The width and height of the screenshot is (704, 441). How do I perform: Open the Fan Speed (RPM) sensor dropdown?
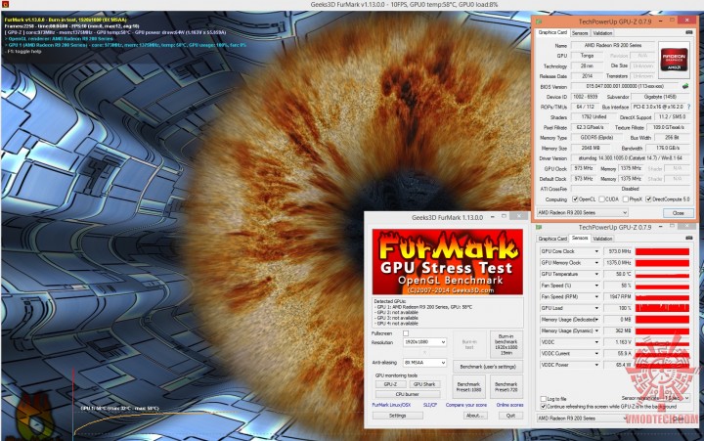(x=596, y=297)
